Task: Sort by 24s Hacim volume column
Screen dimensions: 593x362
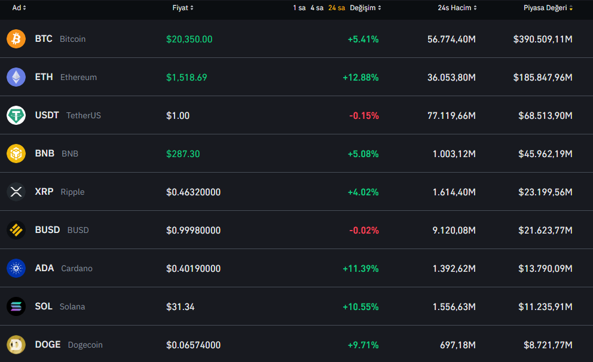Action: 457,8
